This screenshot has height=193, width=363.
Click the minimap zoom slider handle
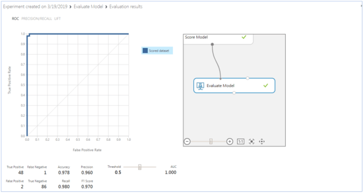click(211, 141)
